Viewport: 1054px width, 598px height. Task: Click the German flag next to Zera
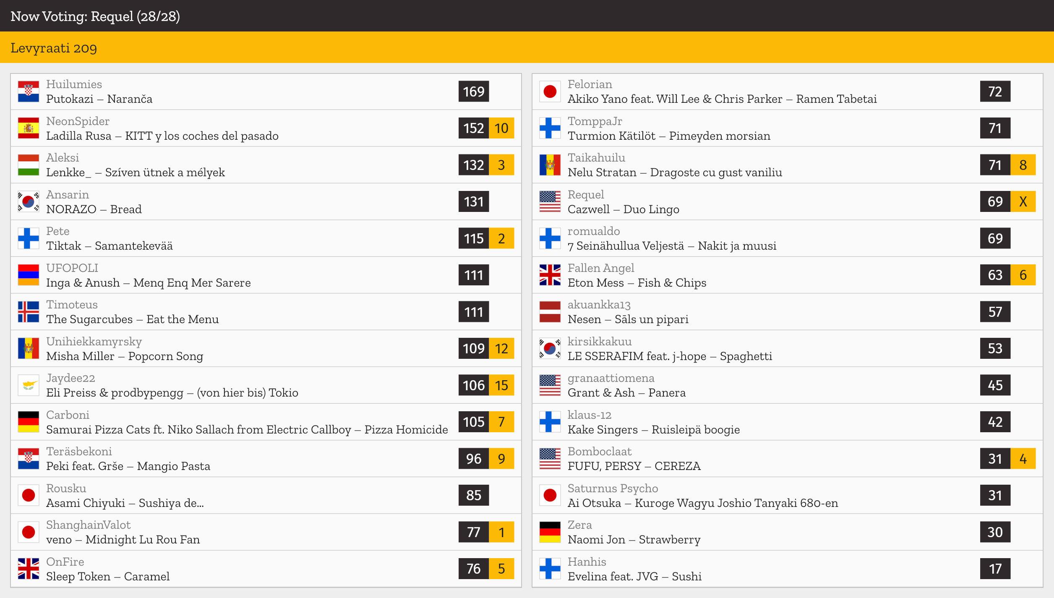coord(550,532)
